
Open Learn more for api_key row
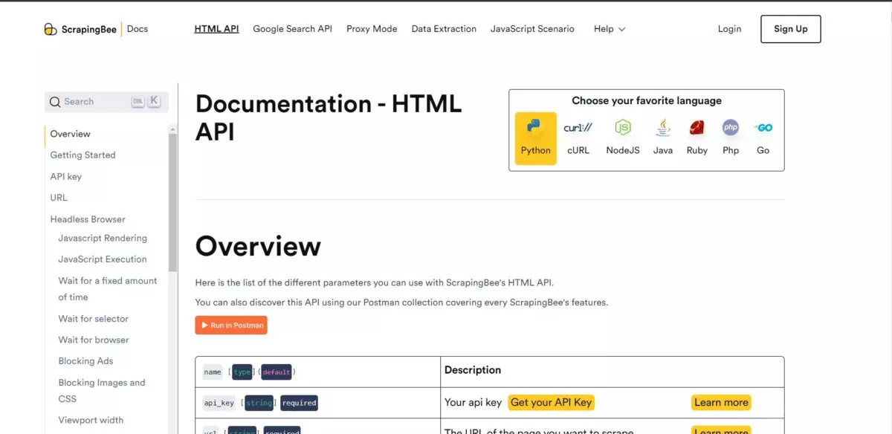tap(721, 403)
